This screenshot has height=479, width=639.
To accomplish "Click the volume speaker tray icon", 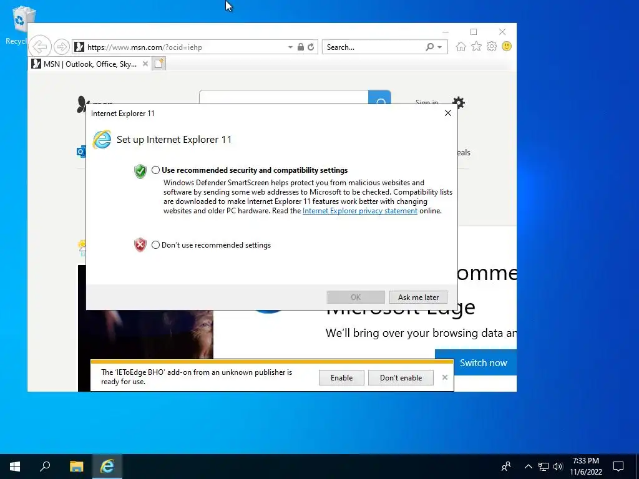I will pyautogui.click(x=558, y=467).
